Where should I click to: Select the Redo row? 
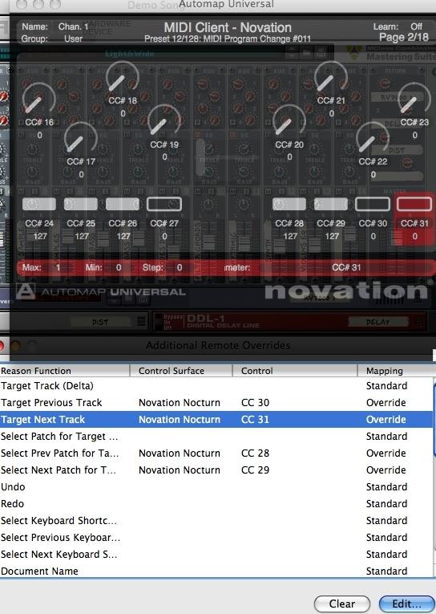[x=216, y=503]
